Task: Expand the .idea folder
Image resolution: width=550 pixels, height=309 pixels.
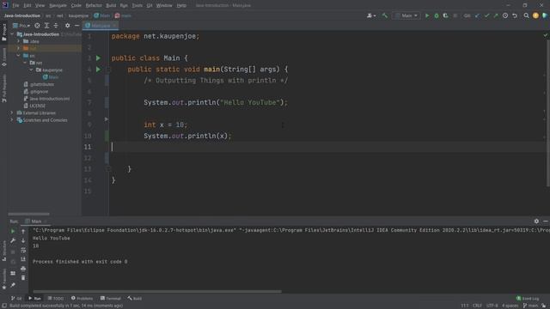Action: pyautogui.click(x=19, y=41)
